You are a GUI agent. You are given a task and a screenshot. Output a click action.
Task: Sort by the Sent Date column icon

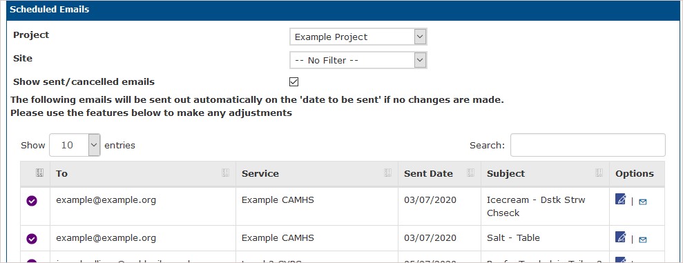(x=470, y=173)
